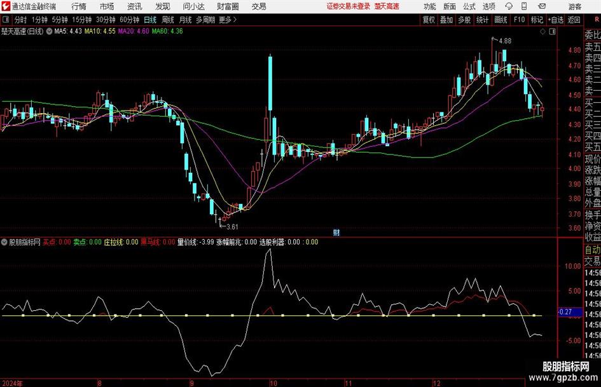Open the mail envelope icon
Screen dimensions: 601x387
(x=542, y=6)
